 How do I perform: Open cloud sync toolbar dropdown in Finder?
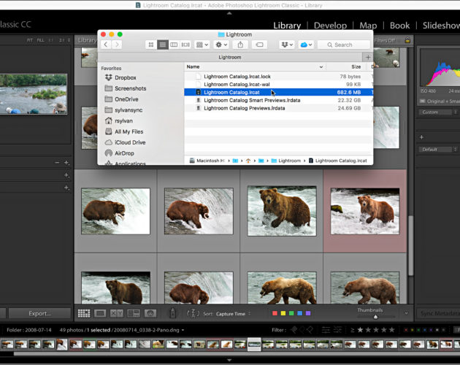point(306,45)
